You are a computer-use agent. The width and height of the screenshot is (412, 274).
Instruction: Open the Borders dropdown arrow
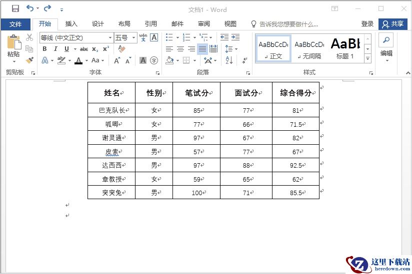click(194, 60)
